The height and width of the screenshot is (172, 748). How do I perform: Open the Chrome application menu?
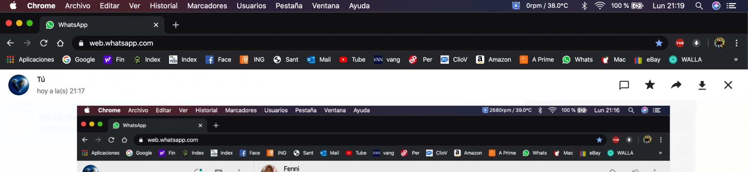(41, 6)
